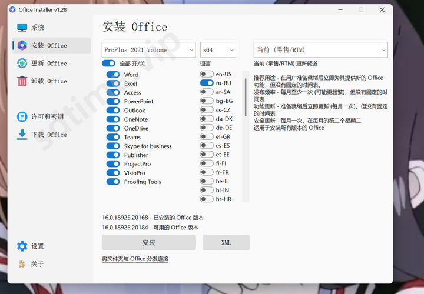Click the 关于 icon in sidebar
This screenshot has width=424, height=294.
pyautogui.click(x=22, y=264)
